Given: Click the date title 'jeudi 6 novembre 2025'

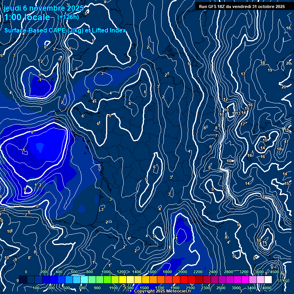Looking at the screenshot, I should coord(44,8).
